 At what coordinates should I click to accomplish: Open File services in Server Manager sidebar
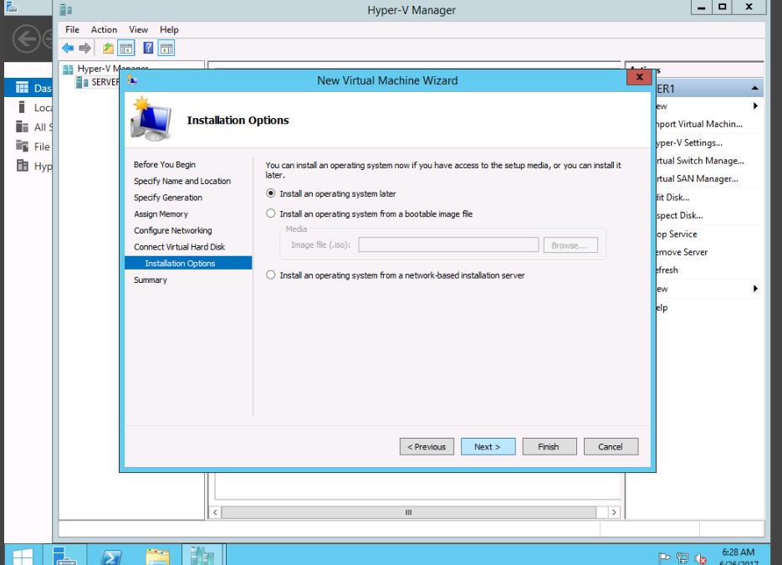[28, 146]
